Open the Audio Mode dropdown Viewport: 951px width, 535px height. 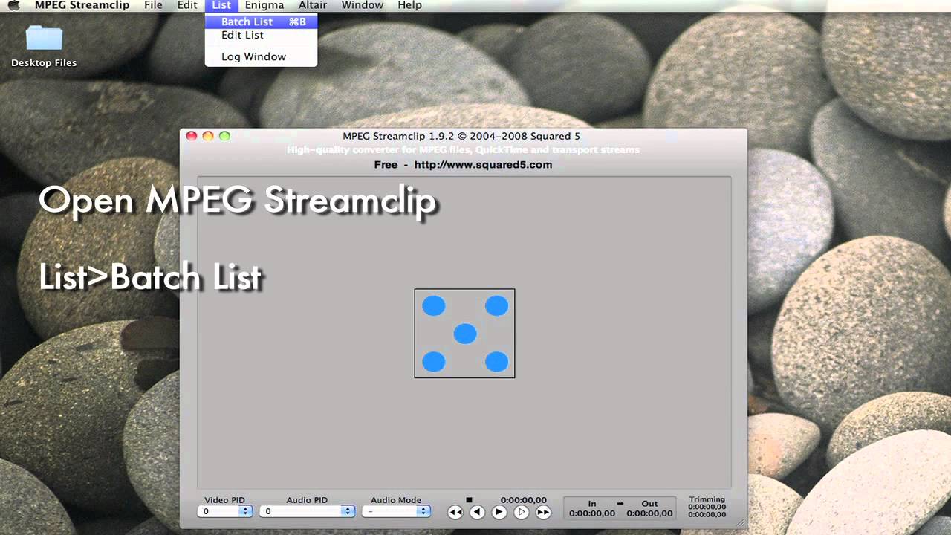click(396, 511)
